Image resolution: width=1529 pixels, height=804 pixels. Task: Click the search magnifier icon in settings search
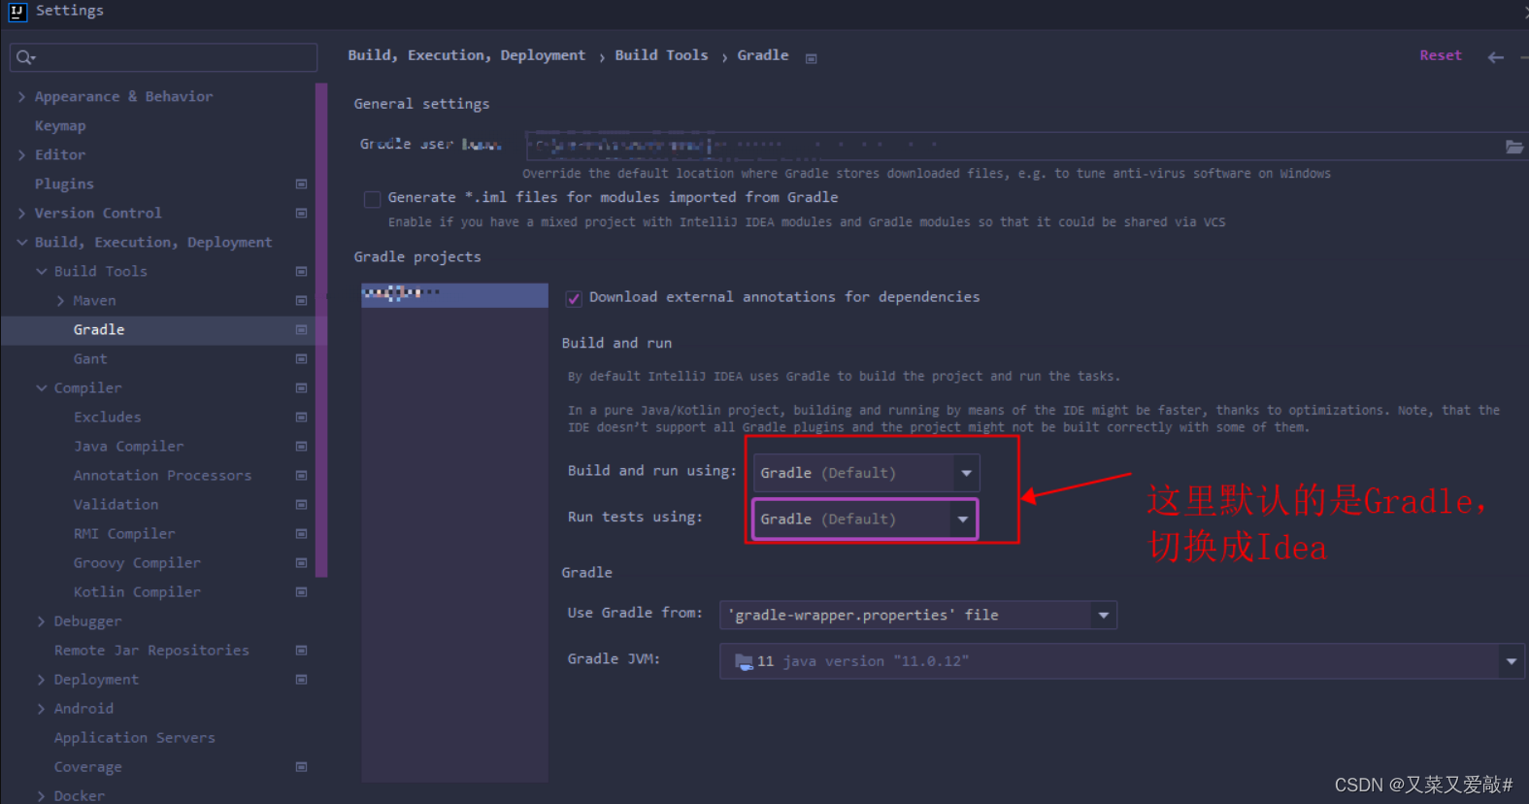25,57
